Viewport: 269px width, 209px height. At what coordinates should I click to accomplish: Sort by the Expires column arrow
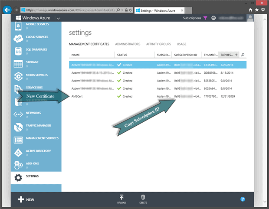pos(236,55)
